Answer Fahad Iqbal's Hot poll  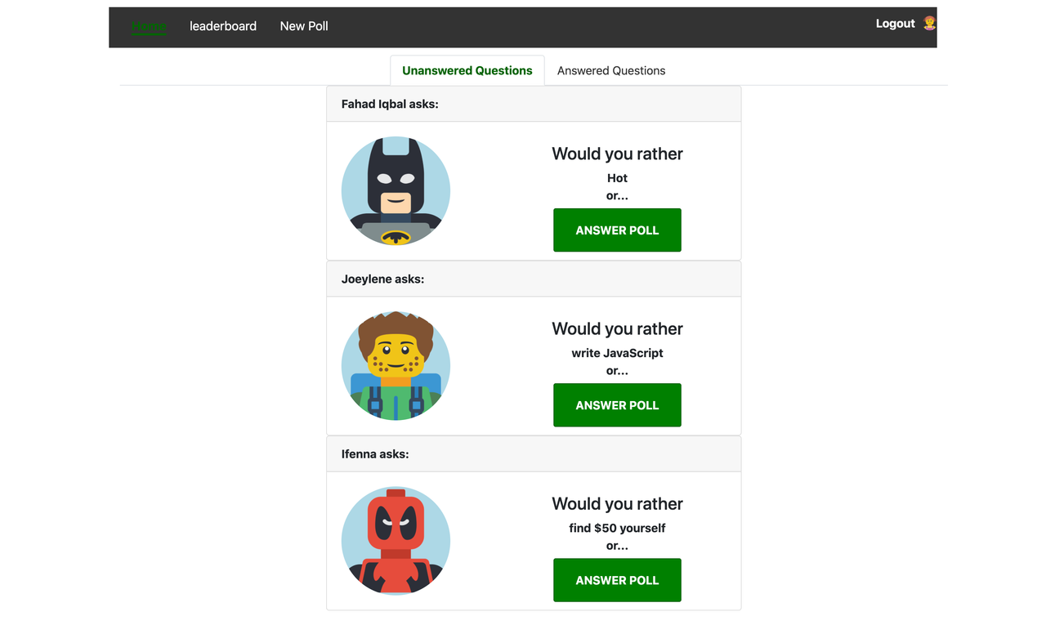(617, 230)
